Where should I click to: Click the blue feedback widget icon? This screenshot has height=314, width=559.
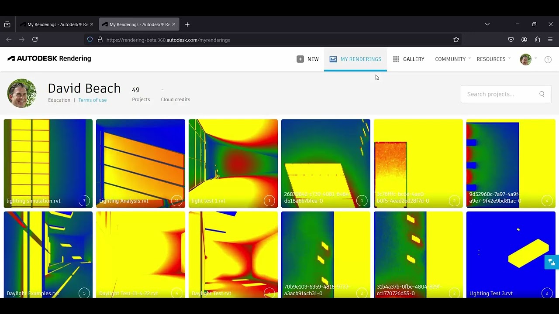click(x=552, y=262)
